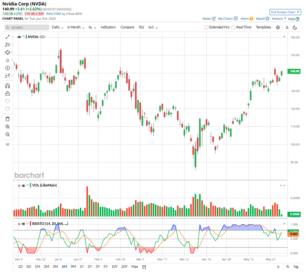Toggle visibility of the VOL study
The image size is (305, 272).
tap(23, 186)
